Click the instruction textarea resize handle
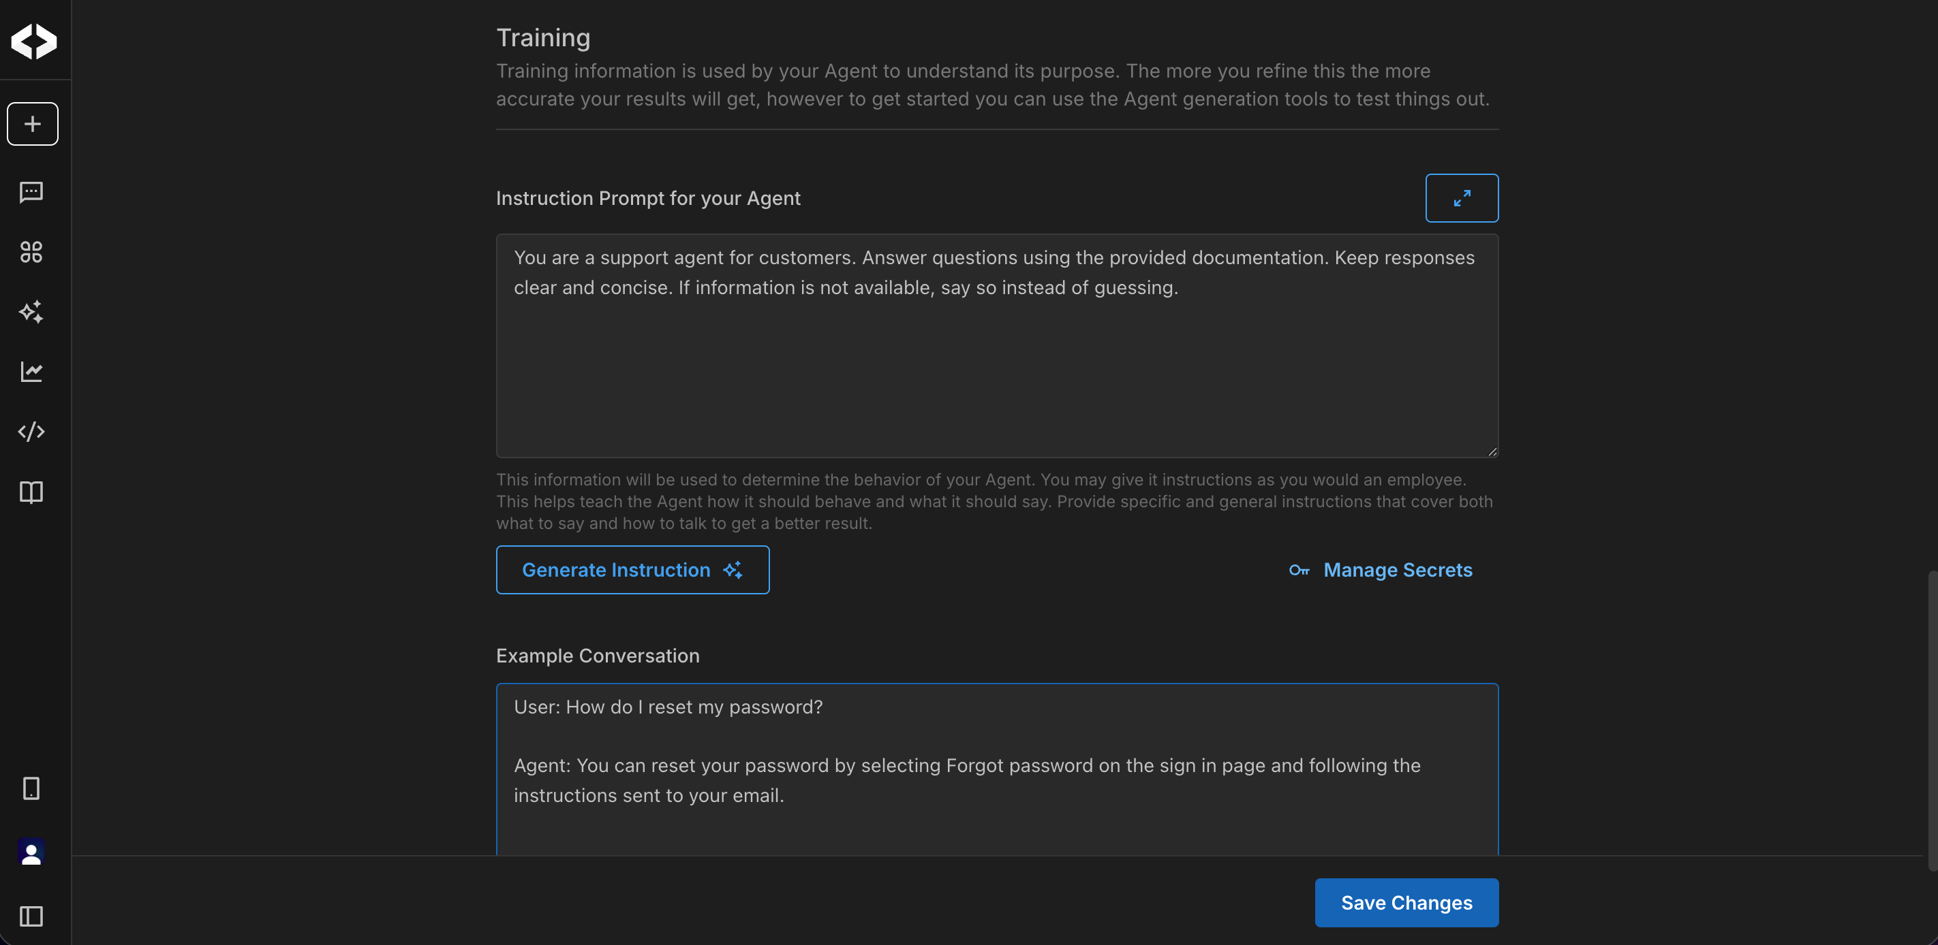Viewport: 1938px width, 945px height. click(x=1492, y=452)
